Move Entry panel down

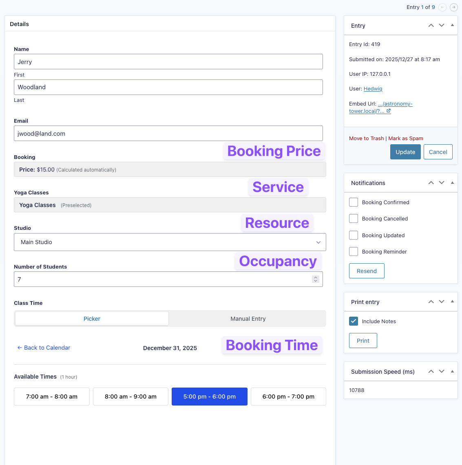pos(442,25)
